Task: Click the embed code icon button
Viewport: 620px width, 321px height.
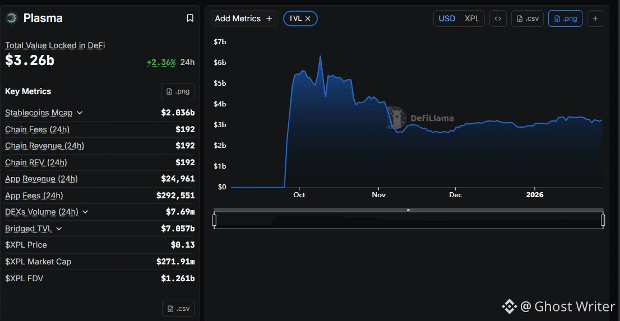Action: click(497, 18)
